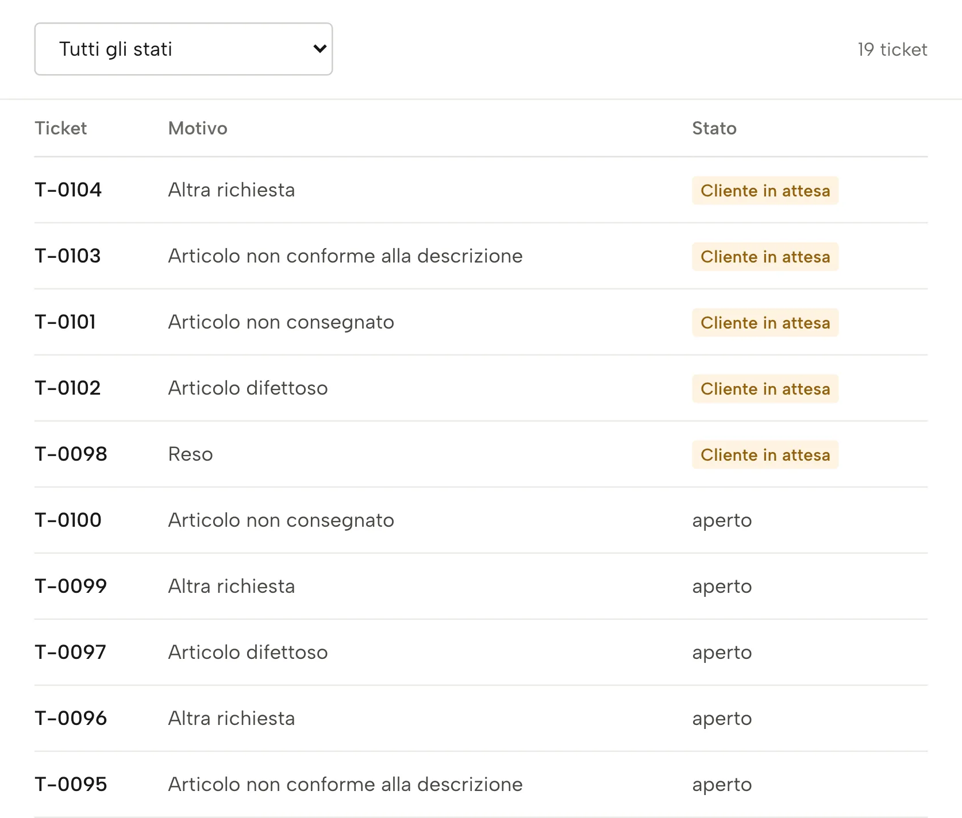The height and width of the screenshot is (818, 962).
Task: Select aperto status for T-0100
Action: [722, 520]
